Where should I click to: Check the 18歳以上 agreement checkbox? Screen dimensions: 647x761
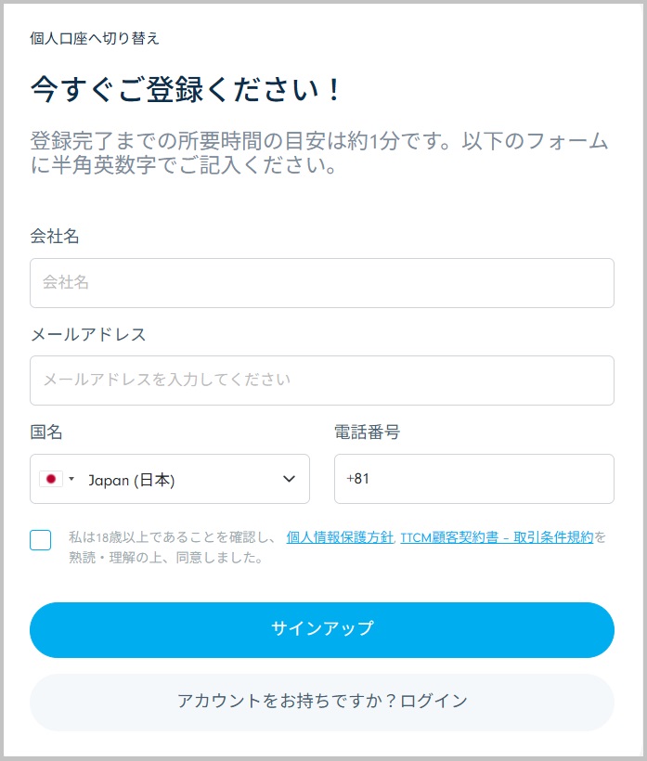(x=41, y=540)
